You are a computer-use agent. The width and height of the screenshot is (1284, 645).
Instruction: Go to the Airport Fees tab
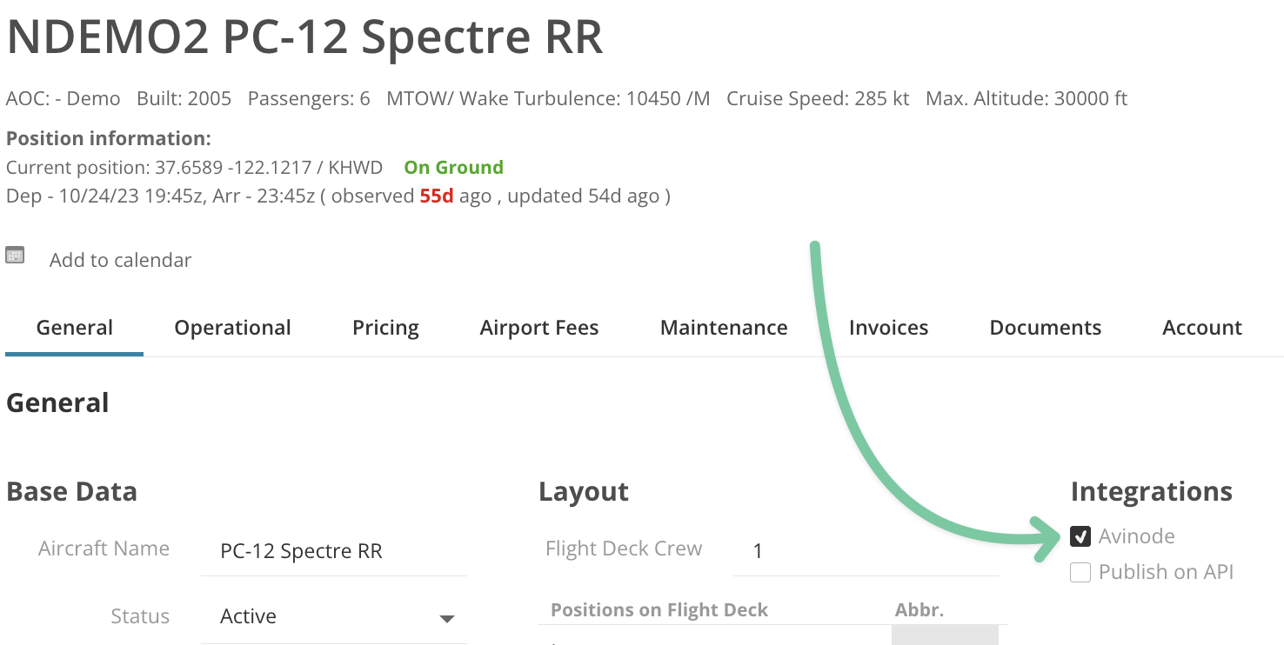coord(539,328)
